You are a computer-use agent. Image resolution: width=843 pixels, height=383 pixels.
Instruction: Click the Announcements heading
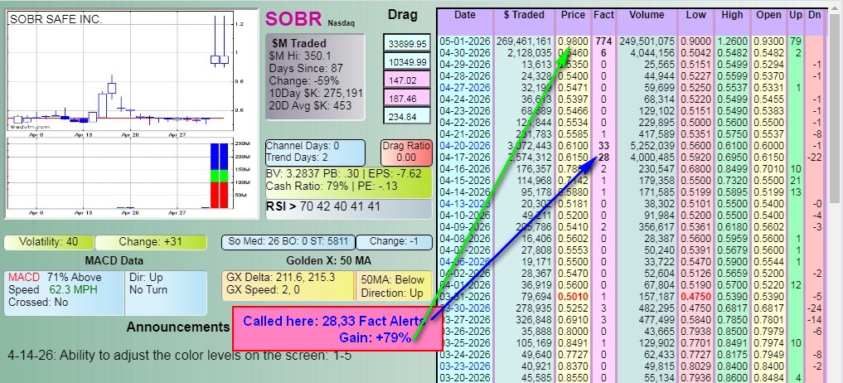[178, 327]
